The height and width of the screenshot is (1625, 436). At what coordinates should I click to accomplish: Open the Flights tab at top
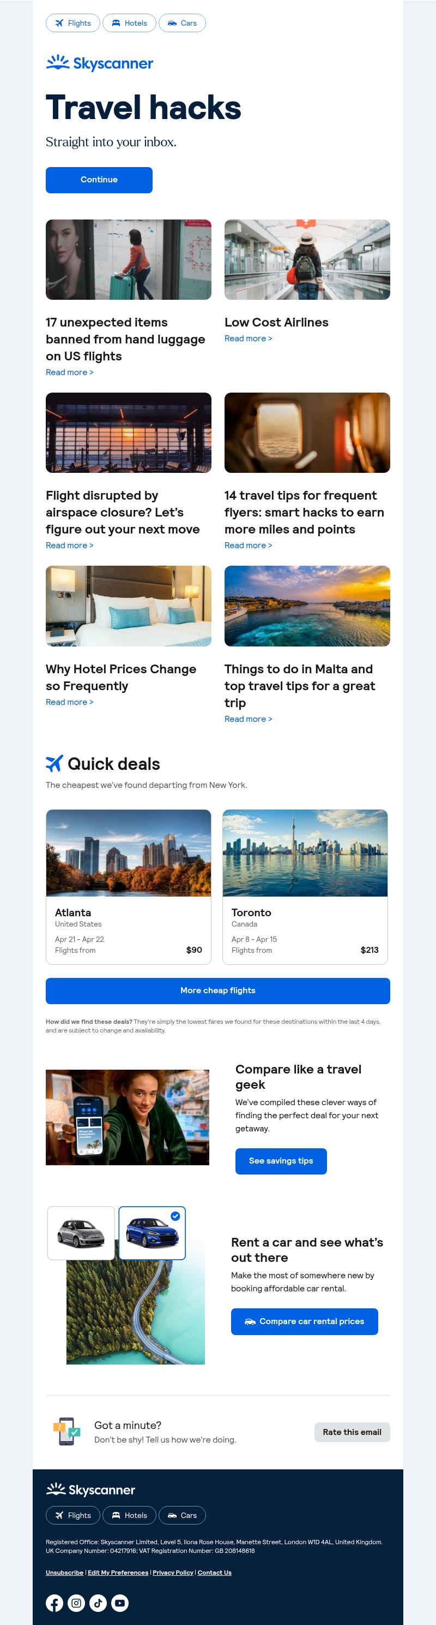coord(73,23)
